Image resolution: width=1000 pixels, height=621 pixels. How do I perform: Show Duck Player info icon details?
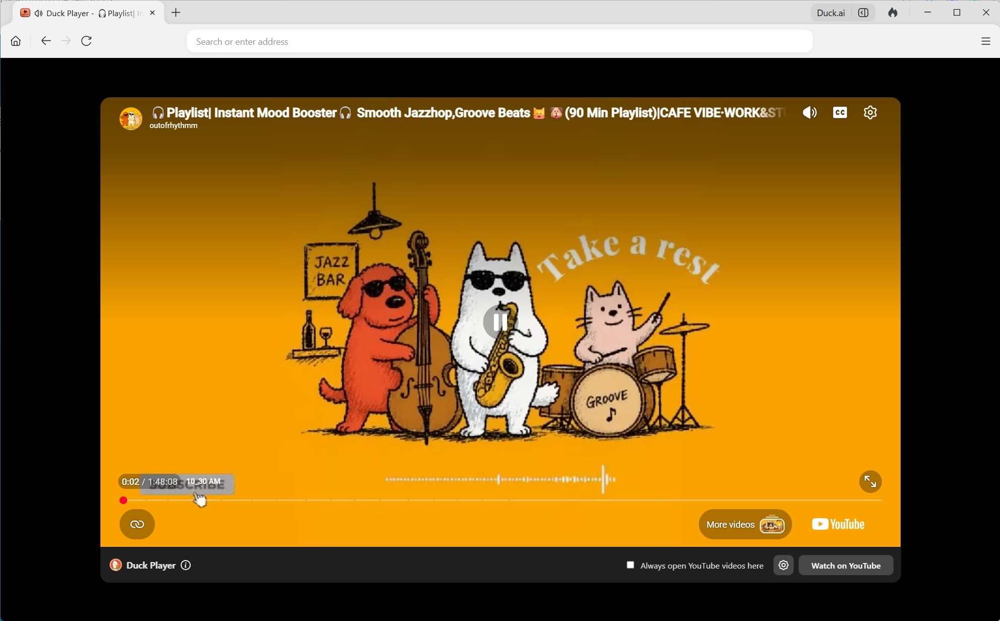click(186, 565)
